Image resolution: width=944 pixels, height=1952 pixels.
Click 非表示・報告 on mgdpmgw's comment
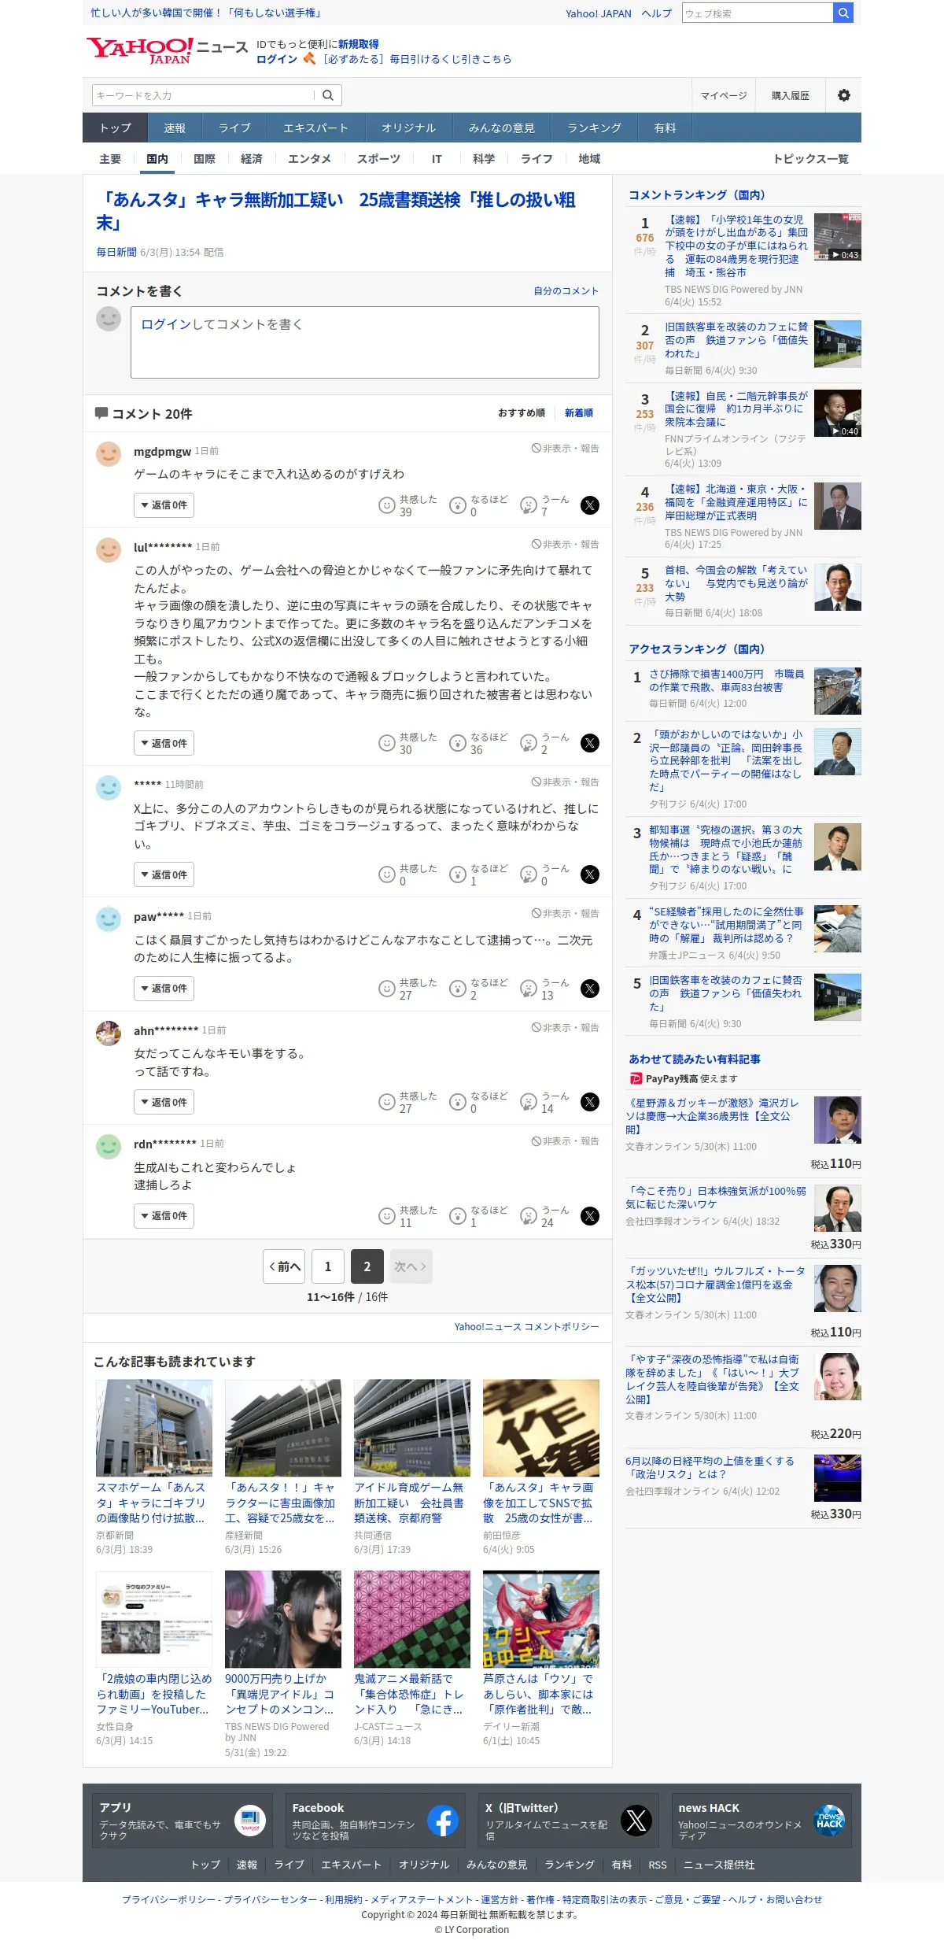point(565,449)
